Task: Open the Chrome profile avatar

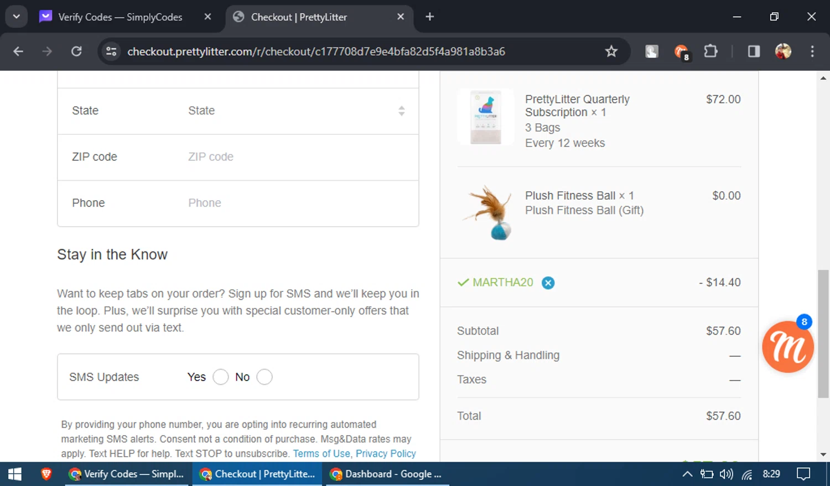Action: pos(783,51)
